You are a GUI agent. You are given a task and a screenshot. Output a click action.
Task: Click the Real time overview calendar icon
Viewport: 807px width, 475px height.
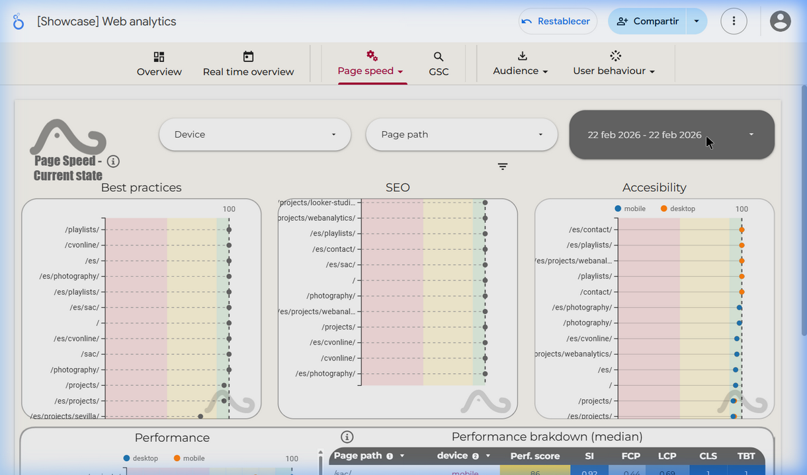click(x=248, y=57)
